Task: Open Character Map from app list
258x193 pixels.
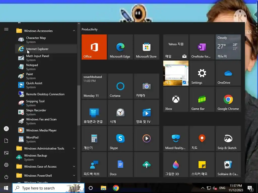Action: 46,40
